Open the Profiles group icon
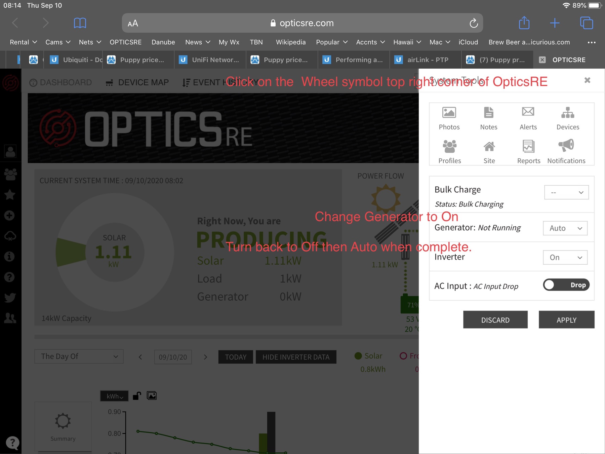 coord(449,147)
